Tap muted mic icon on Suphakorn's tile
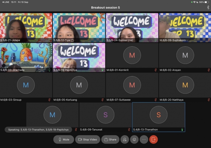The height and width of the screenshot is (148, 211). pos(209,40)
